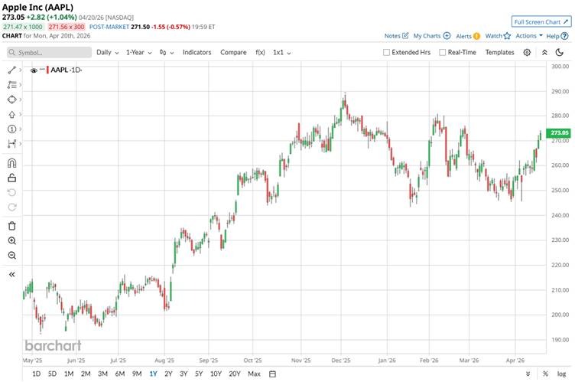Select the trend line drawing tool
Screen dimensions: 575x382
pyautogui.click(x=11, y=70)
